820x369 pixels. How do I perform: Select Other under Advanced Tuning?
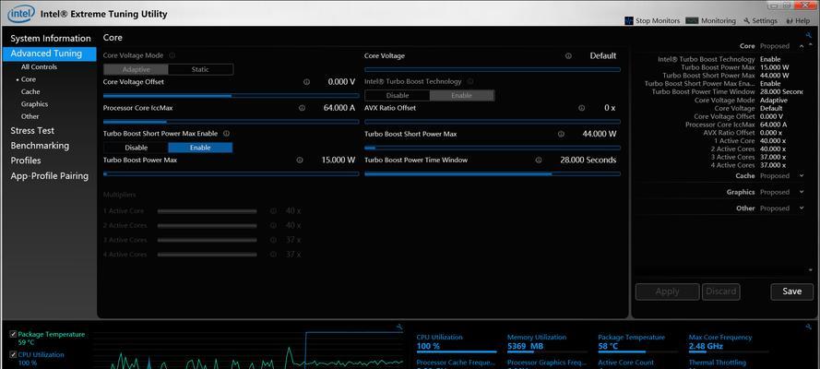[30, 116]
